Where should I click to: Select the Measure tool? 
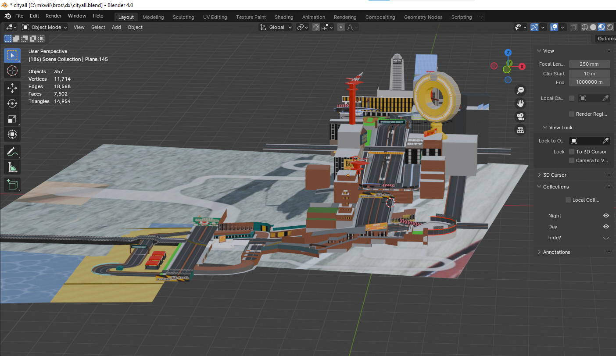tap(12, 167)
